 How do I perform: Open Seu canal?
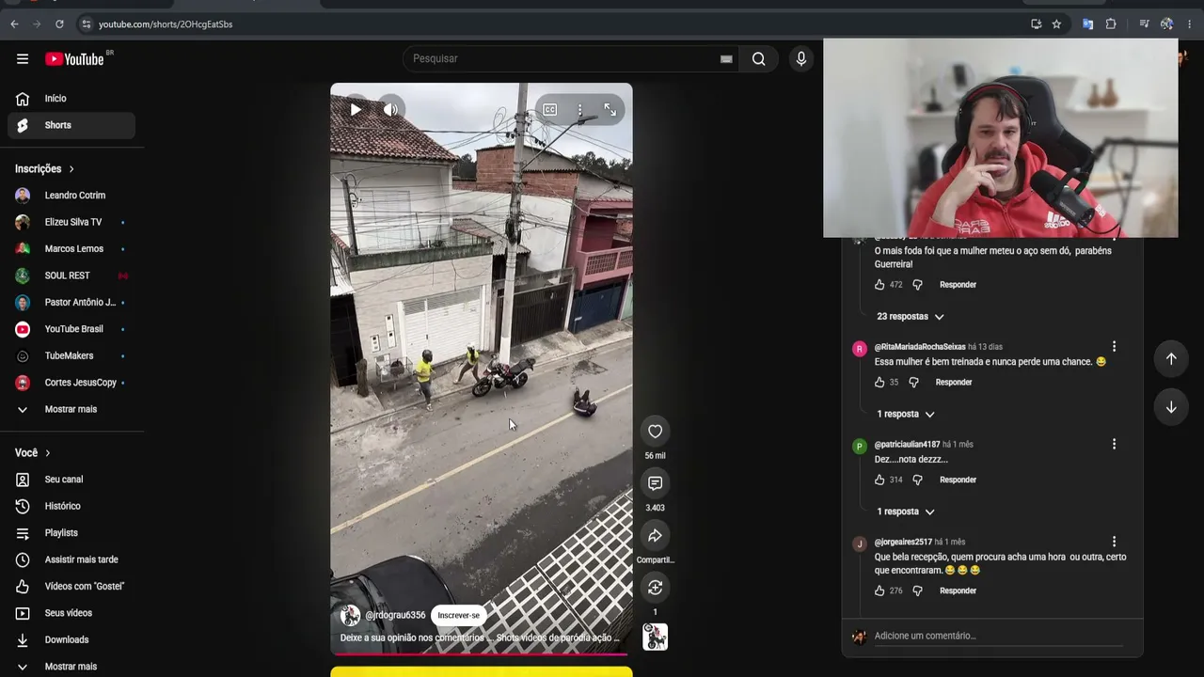(x=71, y=480)
